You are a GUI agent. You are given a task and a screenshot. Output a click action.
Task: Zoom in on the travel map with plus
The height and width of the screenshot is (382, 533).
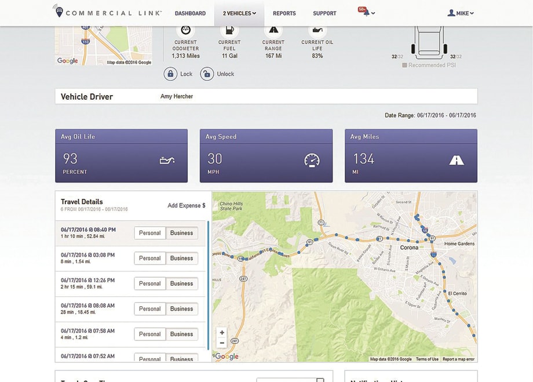tap(222, 332)
